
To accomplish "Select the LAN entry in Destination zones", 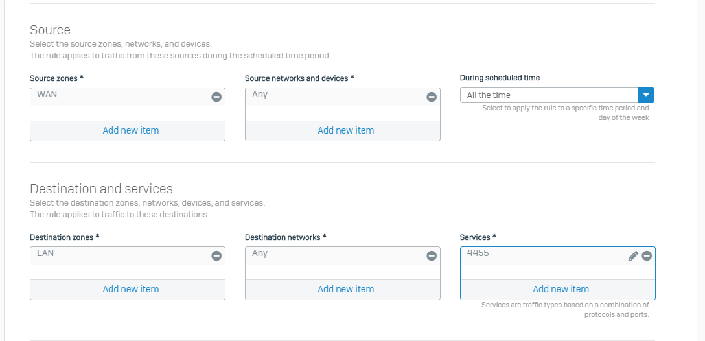I will [x=45, y=253].
